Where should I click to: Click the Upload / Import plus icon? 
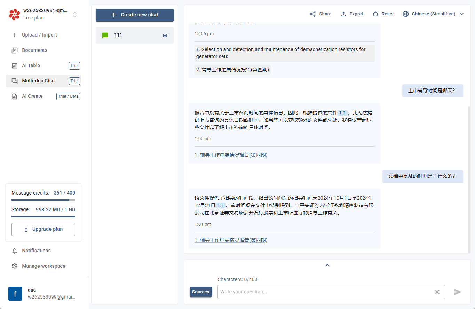click(15, 35)
